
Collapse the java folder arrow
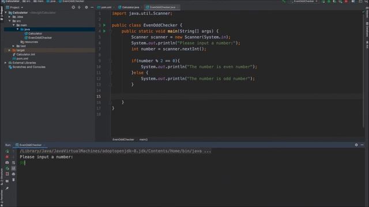point(17,29)
